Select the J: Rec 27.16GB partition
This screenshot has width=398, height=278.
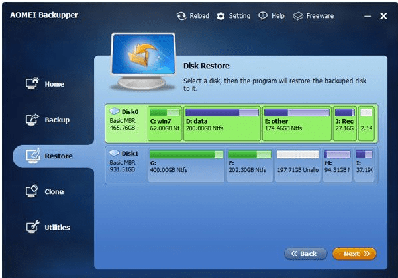(345, 123)
